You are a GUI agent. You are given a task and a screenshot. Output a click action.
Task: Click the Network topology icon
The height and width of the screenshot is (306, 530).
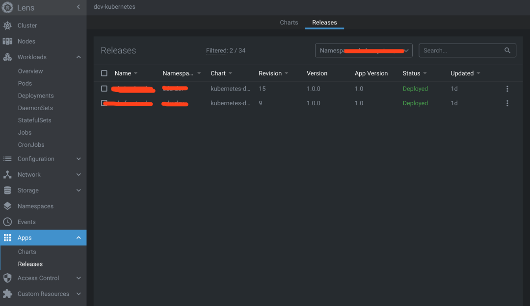click(7, 175)
